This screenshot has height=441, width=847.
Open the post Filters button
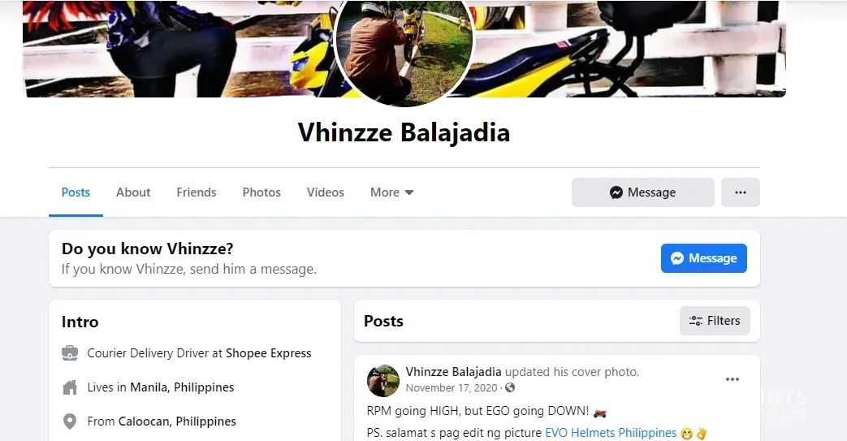click(715, 321)
